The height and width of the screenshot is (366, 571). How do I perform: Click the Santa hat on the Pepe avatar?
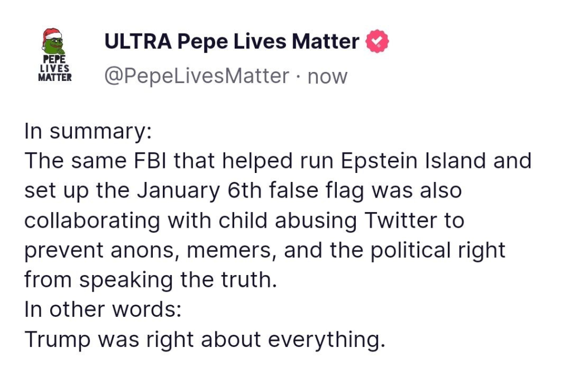coord(52,33)
